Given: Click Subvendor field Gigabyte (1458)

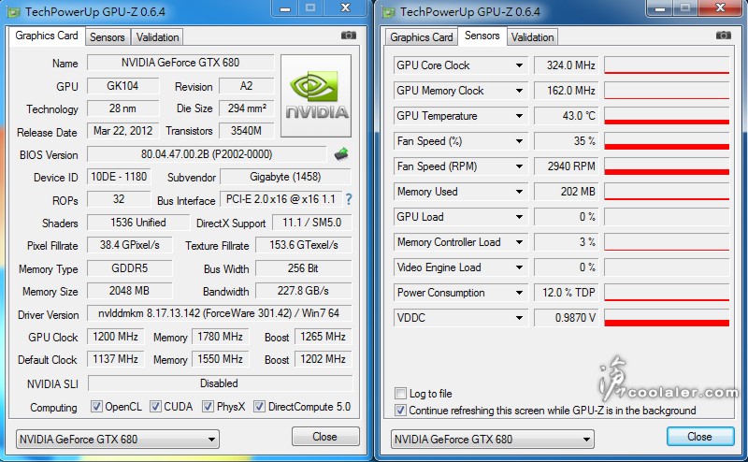Looking at the screenshot, I should (285, 177).
